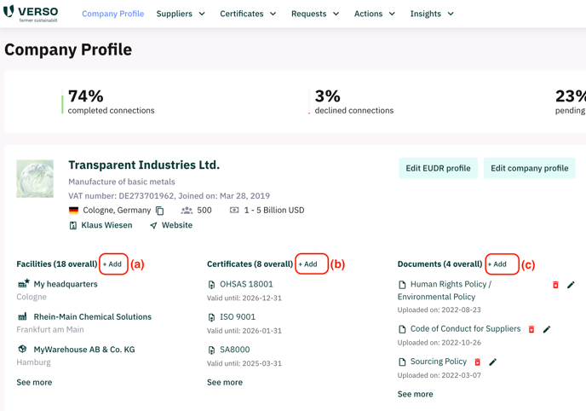The image size is (586, 411).
Task: See more certificates
Action: (225, 382)
